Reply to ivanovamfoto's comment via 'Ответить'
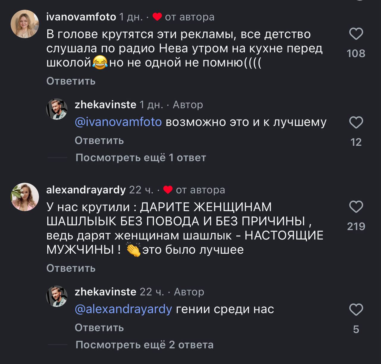This screenshot has width=381, height=364. click(71, 81)
